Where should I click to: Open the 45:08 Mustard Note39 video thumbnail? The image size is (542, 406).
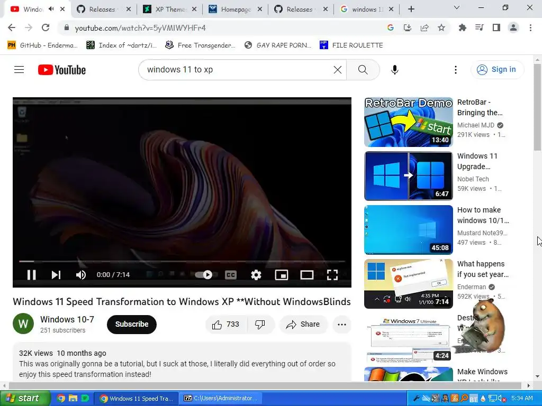click(x=409, y=229)
